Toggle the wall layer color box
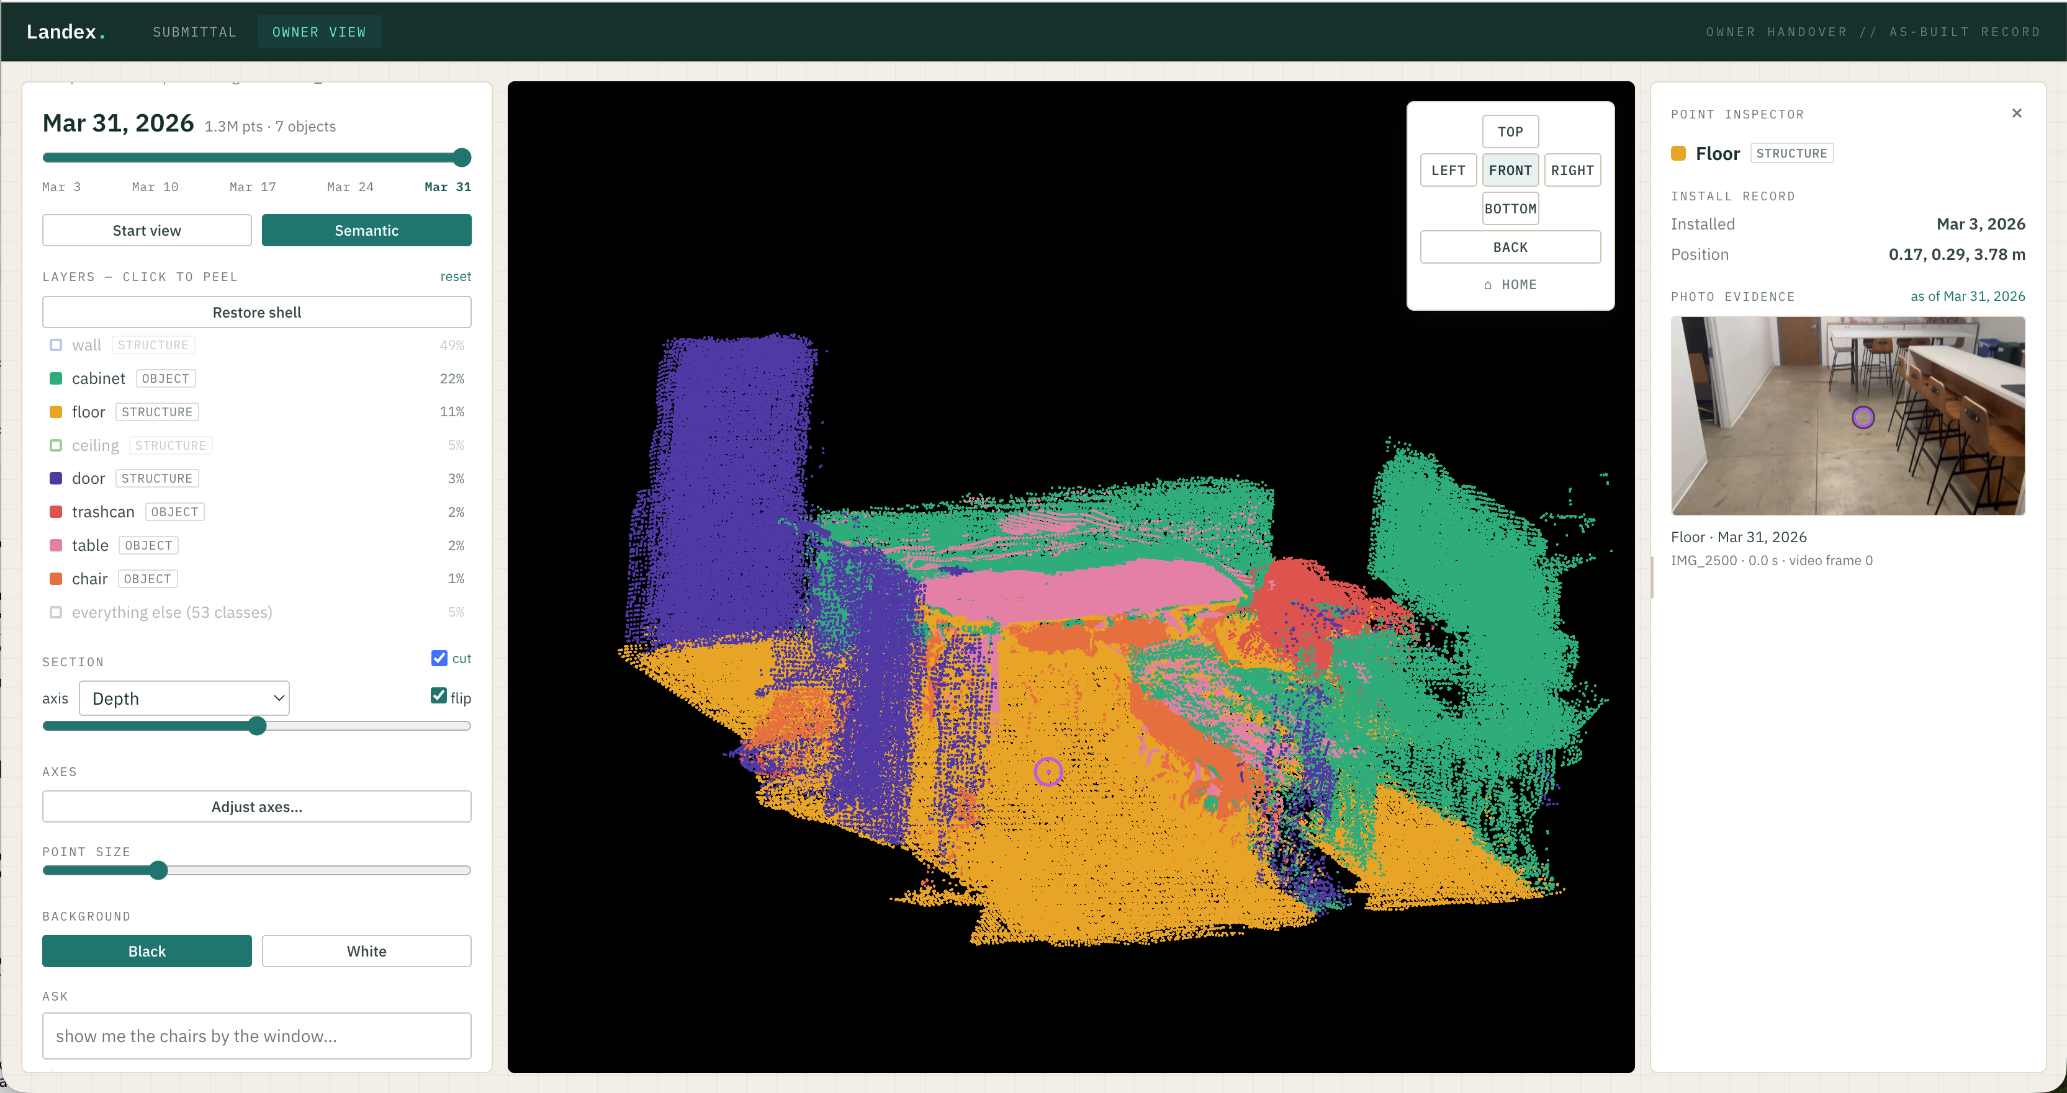The width and height of the screenshot is (2067, 1093). [x=55, y=345]
